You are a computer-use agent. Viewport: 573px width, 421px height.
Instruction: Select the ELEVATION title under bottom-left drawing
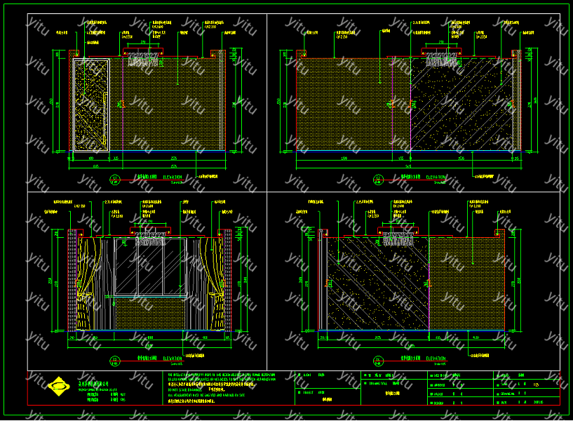coord(173,359)
